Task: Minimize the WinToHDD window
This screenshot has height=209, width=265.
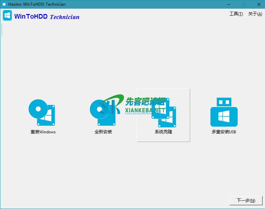Action: pos(229,4)
